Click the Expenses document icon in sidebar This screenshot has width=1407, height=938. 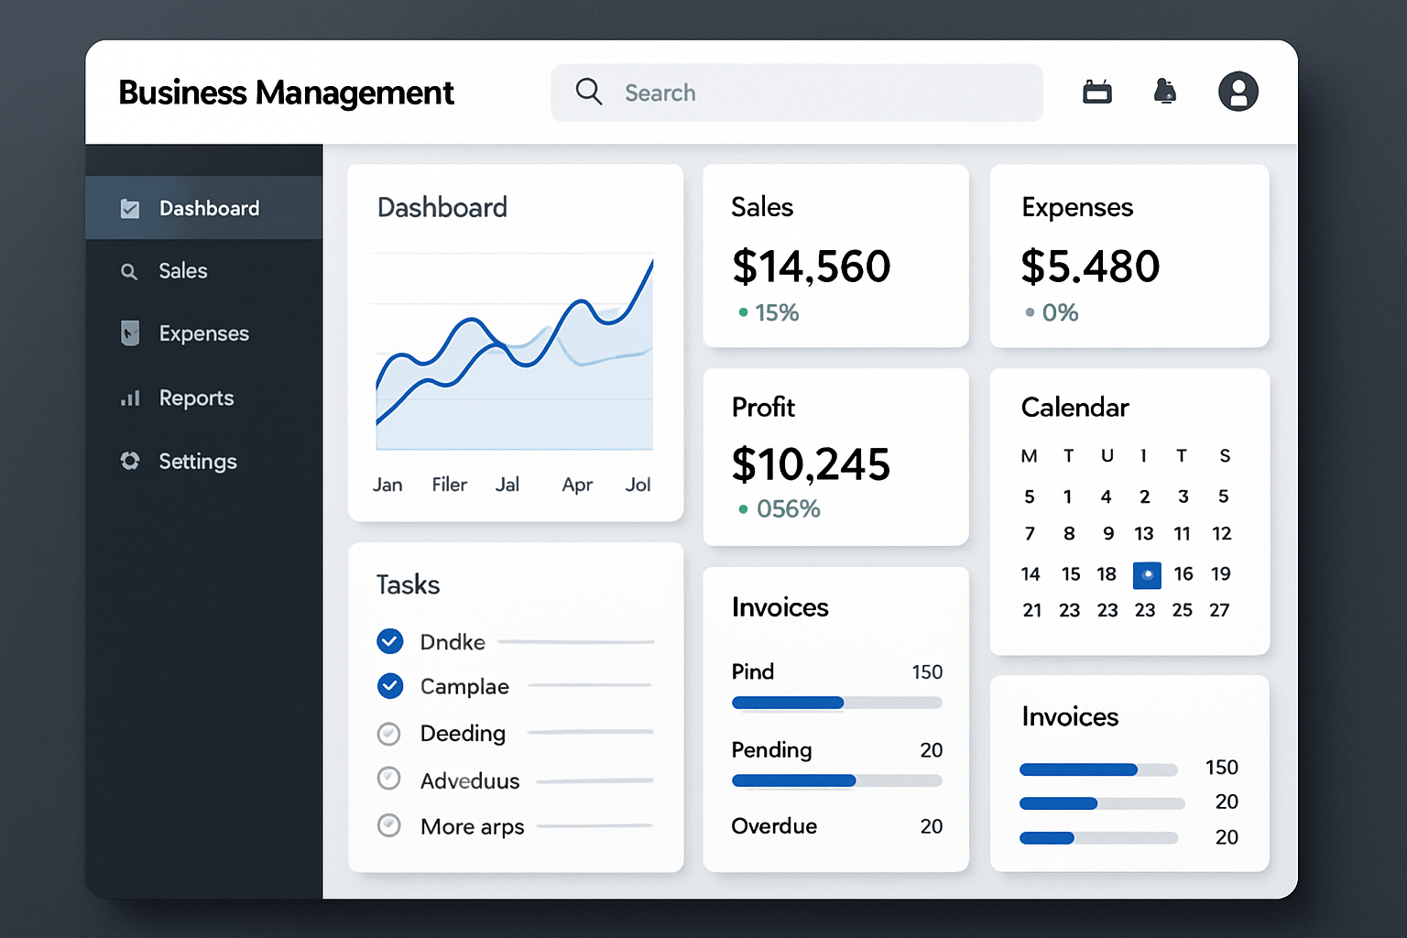pos(129,333)
